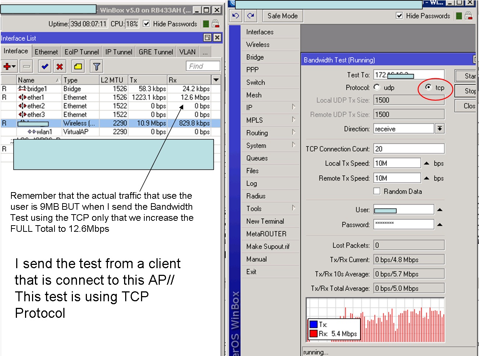Switch to the EoIP Tunnel tab

(81, 52)
